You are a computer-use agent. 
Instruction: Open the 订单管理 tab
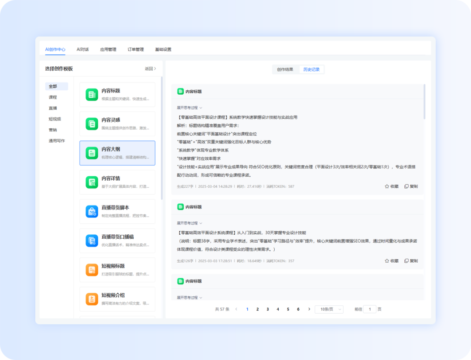pyautogui.click(x=136, y=49)
